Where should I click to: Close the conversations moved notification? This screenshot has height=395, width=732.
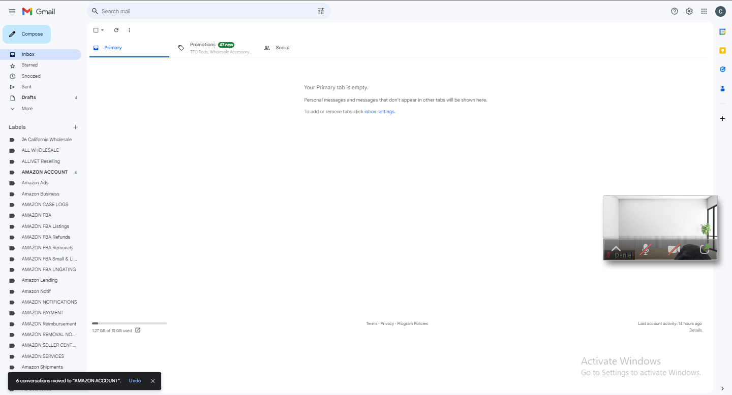[152, 381]
